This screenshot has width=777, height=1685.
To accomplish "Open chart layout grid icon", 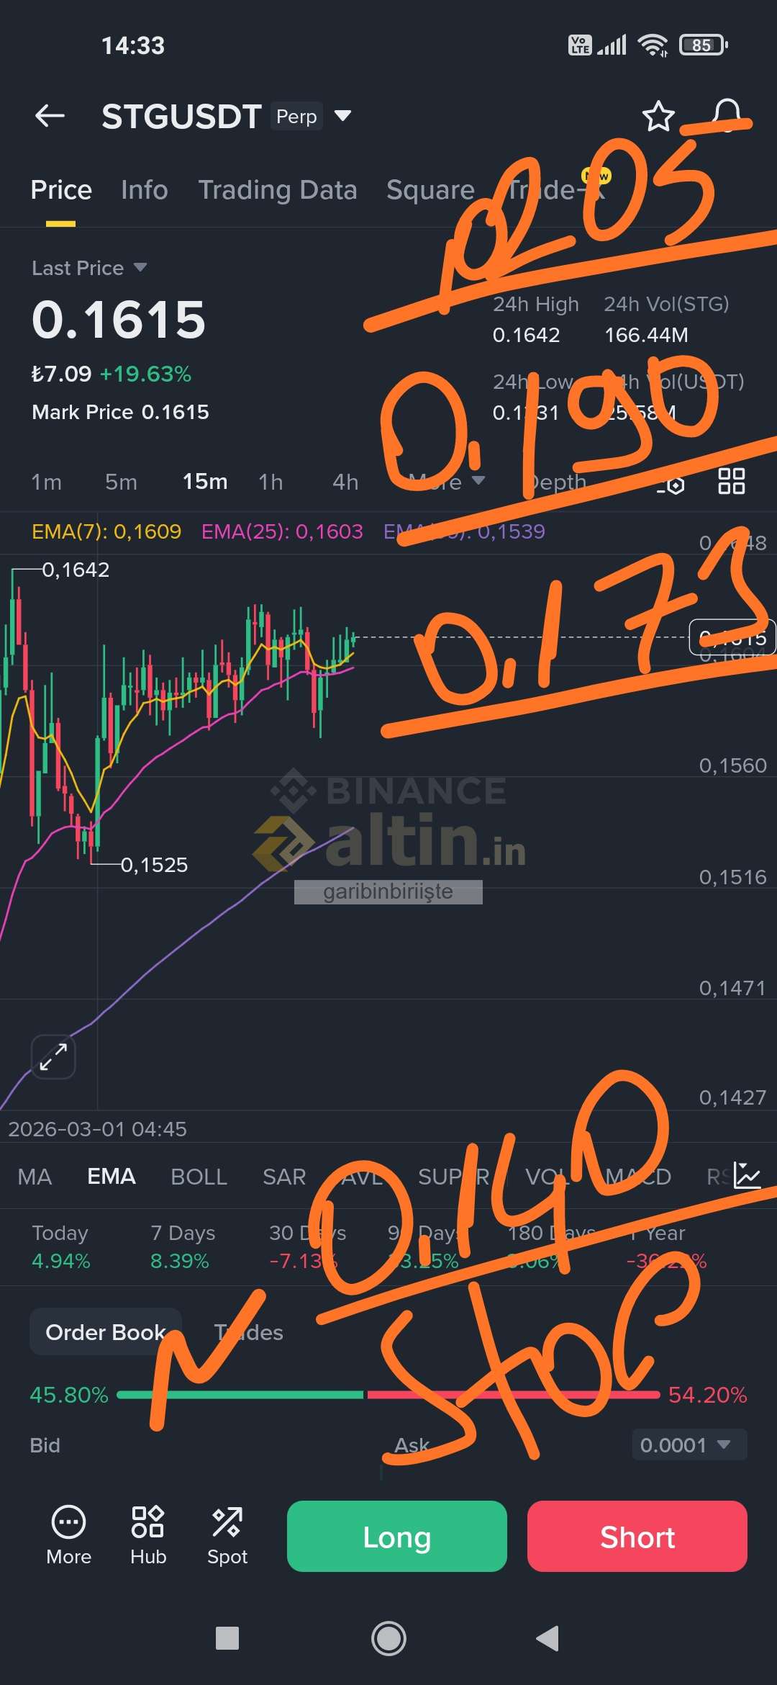I will 731,481.
